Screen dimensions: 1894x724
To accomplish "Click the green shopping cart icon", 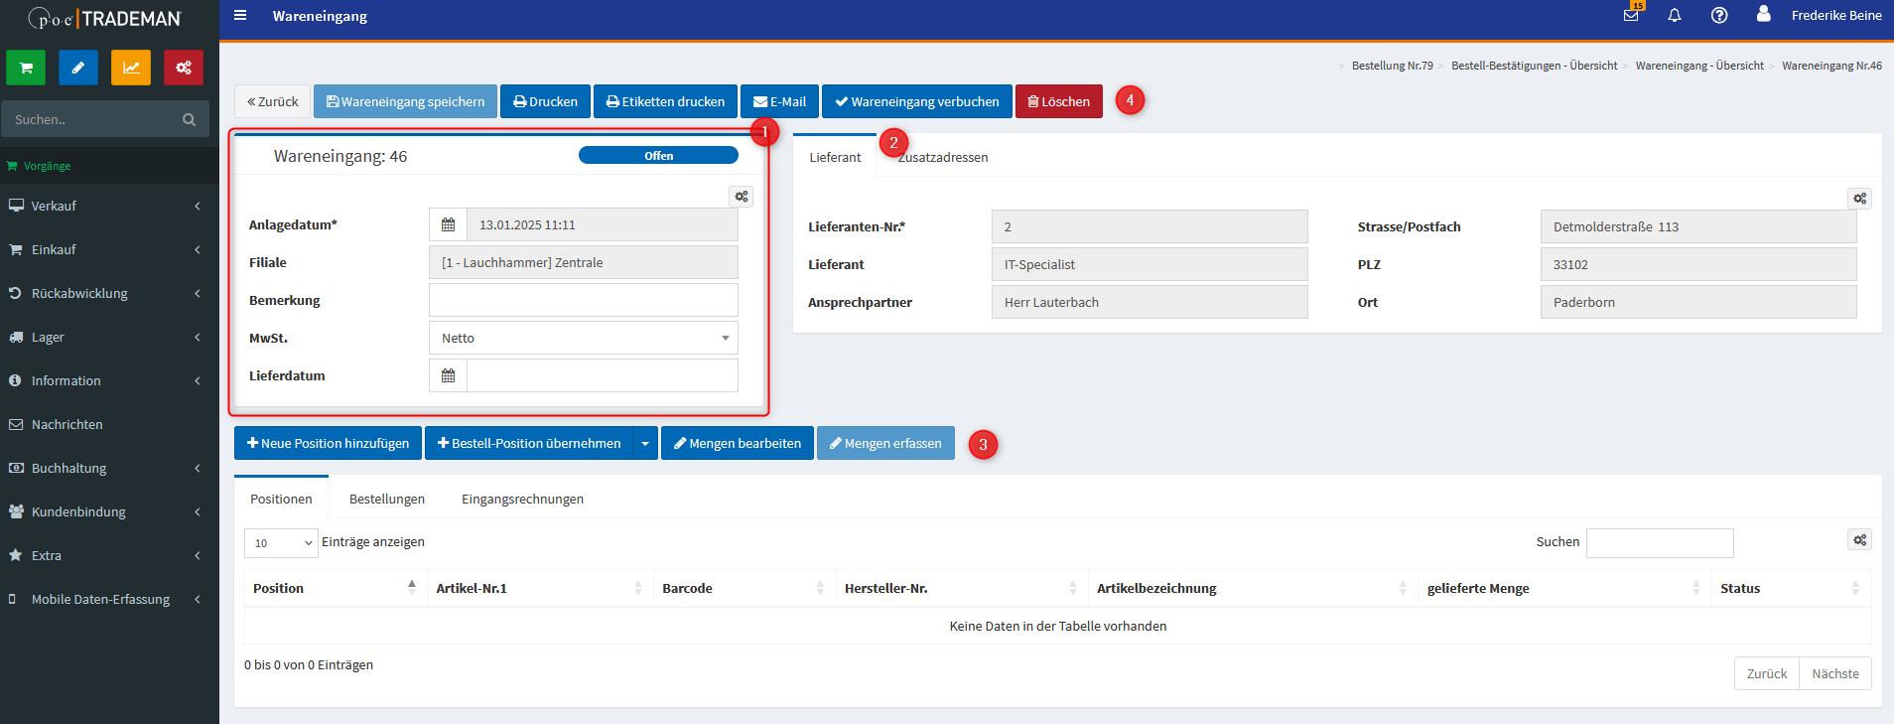I will [x=26, y=68].
